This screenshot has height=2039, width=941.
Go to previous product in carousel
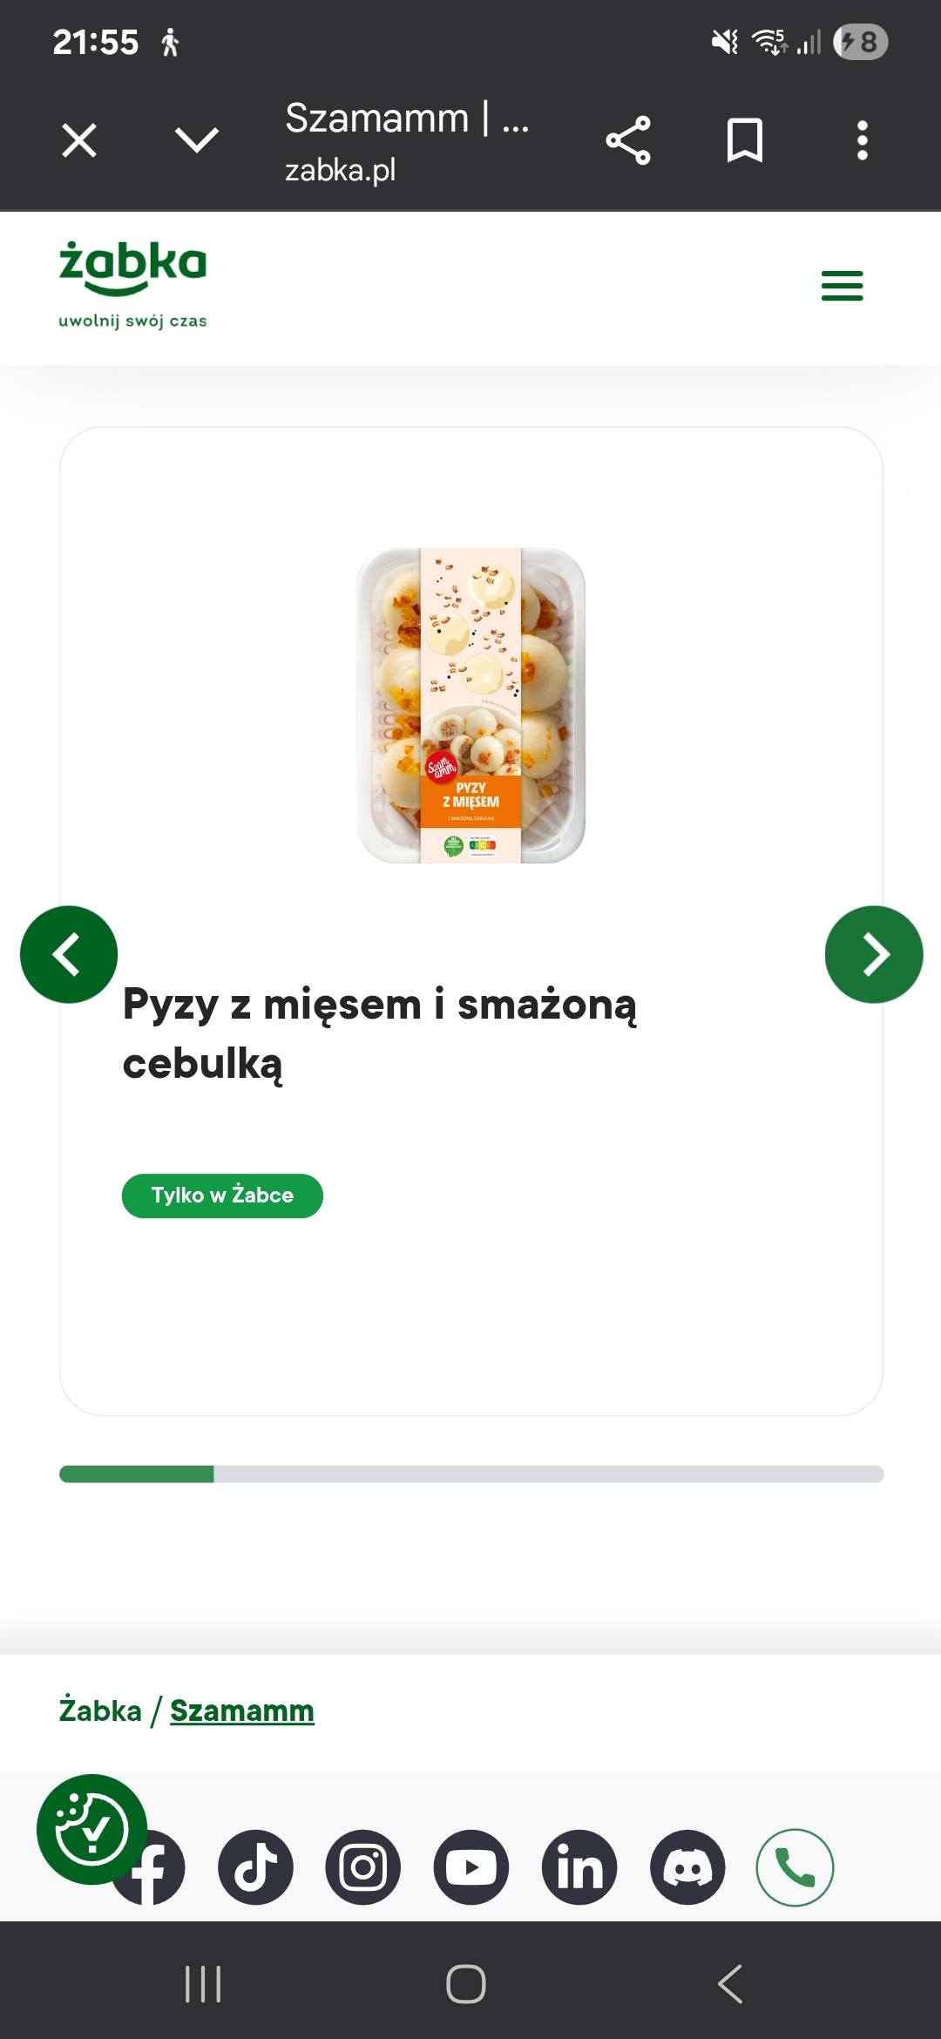(x=68, y=954)
